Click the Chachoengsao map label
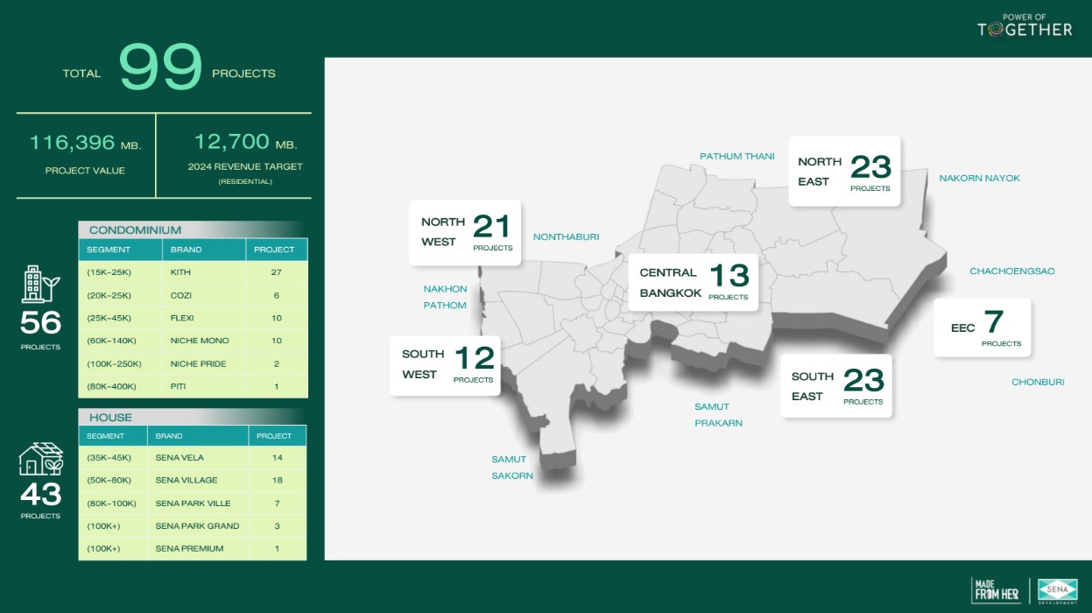Screen dimensions: 1092x613 pyautogui.click(x=1012, y=271)
